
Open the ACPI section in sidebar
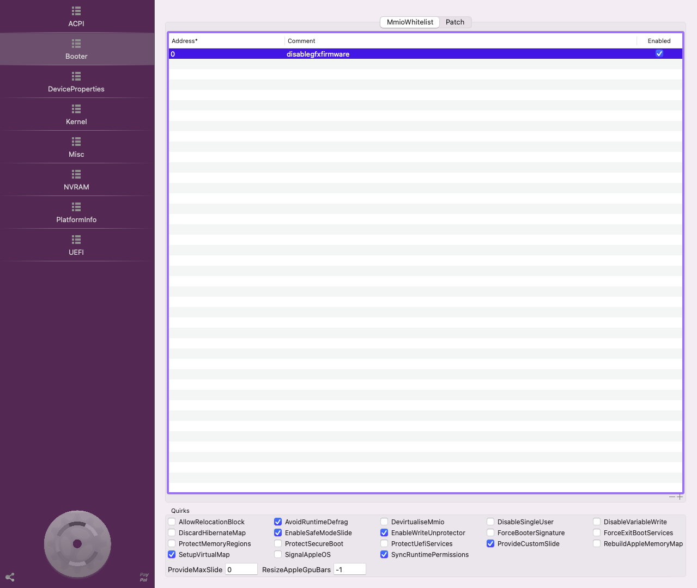pyautogui.click(x=76, y=16)
